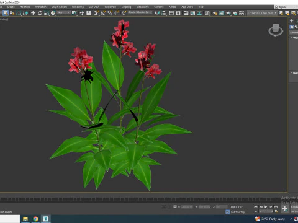Toggle Spinner Snap
The width and height of the screenshot is (298, 223).
click(117, 13)
